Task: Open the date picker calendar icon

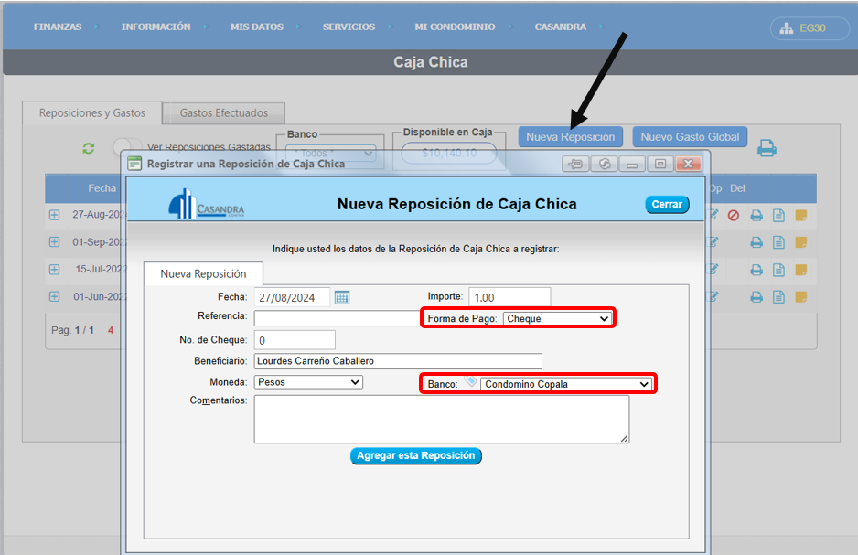Action: coord(342,297)
